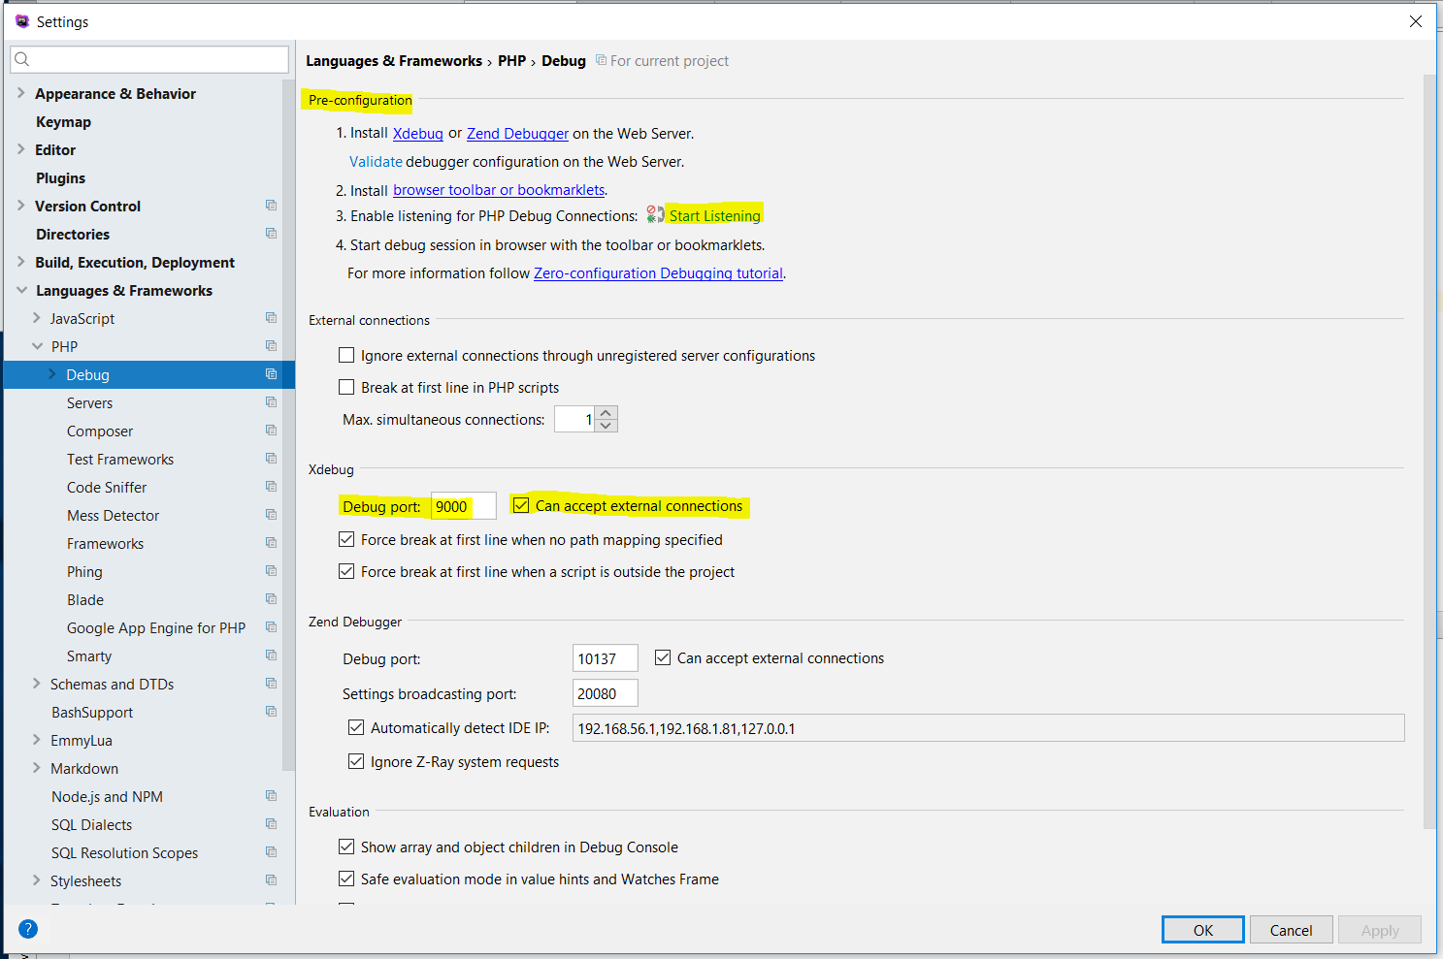Toggle Show array and object children checkbox
This screenshot has width=1443, height=959.
(346, 847)
